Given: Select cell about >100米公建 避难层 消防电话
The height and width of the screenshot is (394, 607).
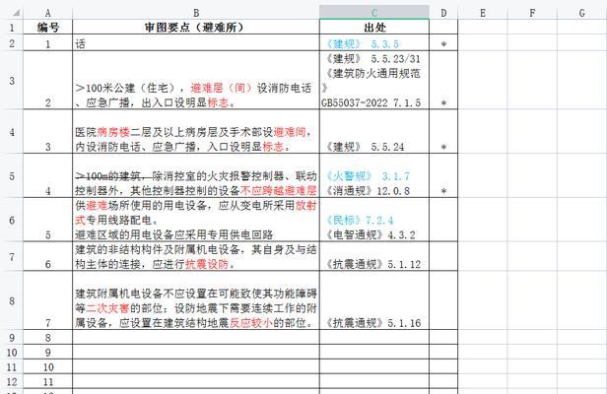Looking at the screenshot, I should click(x=196, y=80).
